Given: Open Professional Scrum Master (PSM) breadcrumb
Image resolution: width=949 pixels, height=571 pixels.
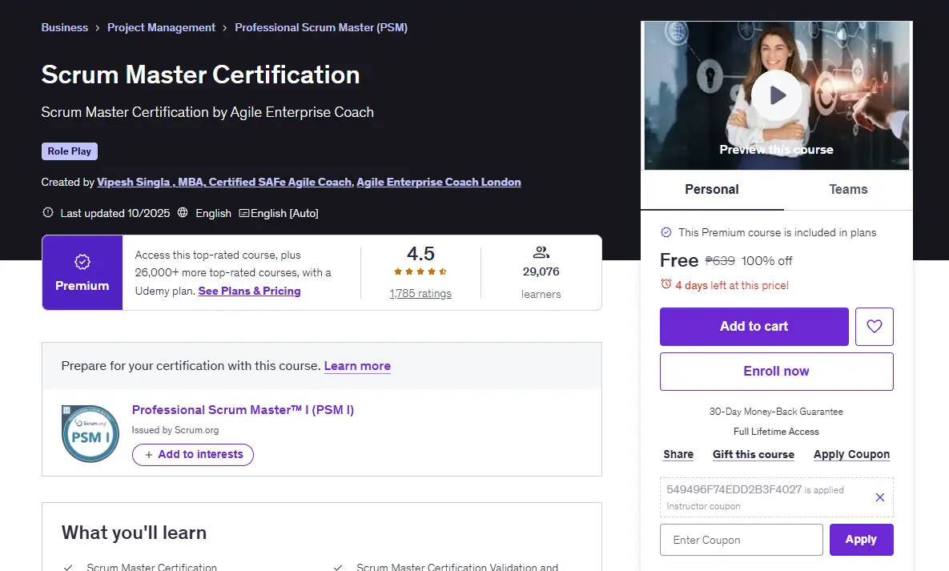Looking at the screenshot, I should click(321, 27).
